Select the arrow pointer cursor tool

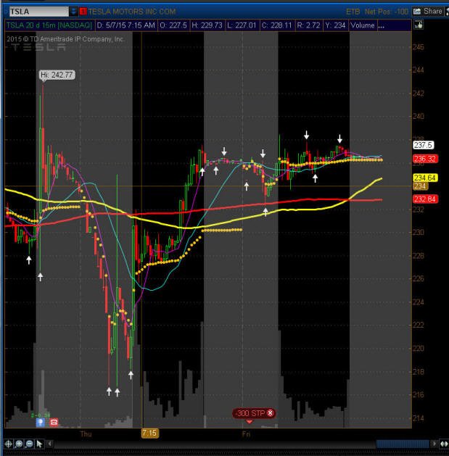tap(39, 444)
